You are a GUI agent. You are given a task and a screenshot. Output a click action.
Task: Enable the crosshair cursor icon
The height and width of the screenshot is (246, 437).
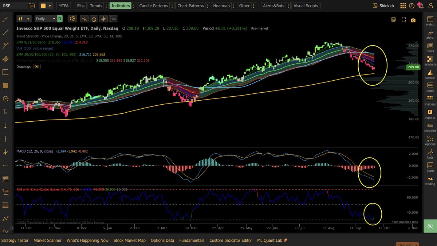coord(103,19)
